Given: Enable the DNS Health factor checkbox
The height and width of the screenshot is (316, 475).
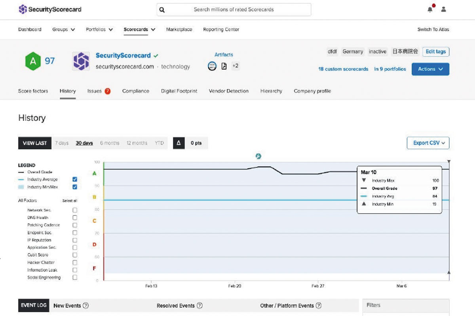Looking at the screenshot, I should click(75, 218).
